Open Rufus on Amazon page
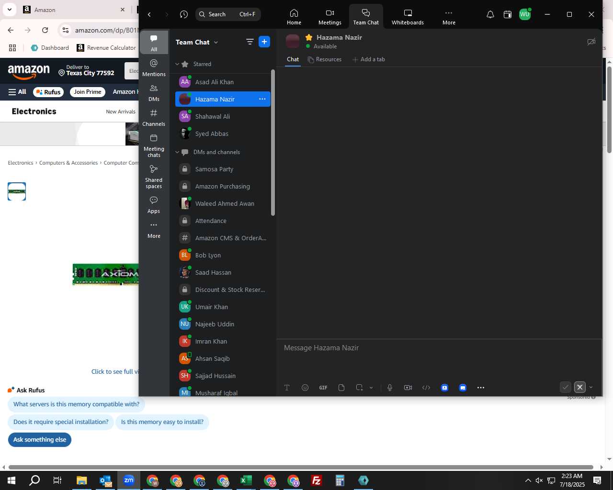 pyautogui.click(x=48, y=92)
